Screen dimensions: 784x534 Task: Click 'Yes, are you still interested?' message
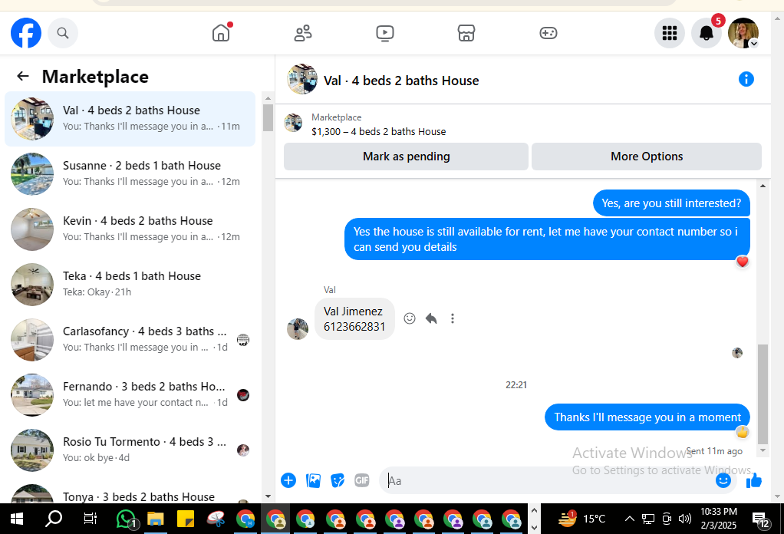click(x=671, y=203)
